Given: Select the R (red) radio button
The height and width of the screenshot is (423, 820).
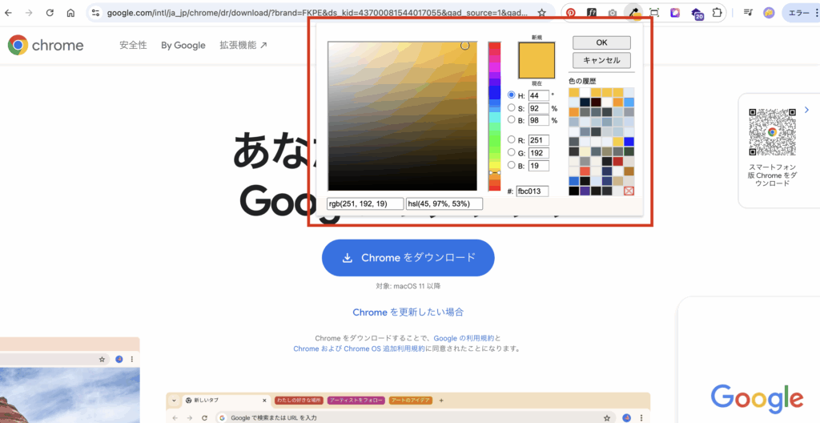Looking at the screenshot, I should click(512, 140).
